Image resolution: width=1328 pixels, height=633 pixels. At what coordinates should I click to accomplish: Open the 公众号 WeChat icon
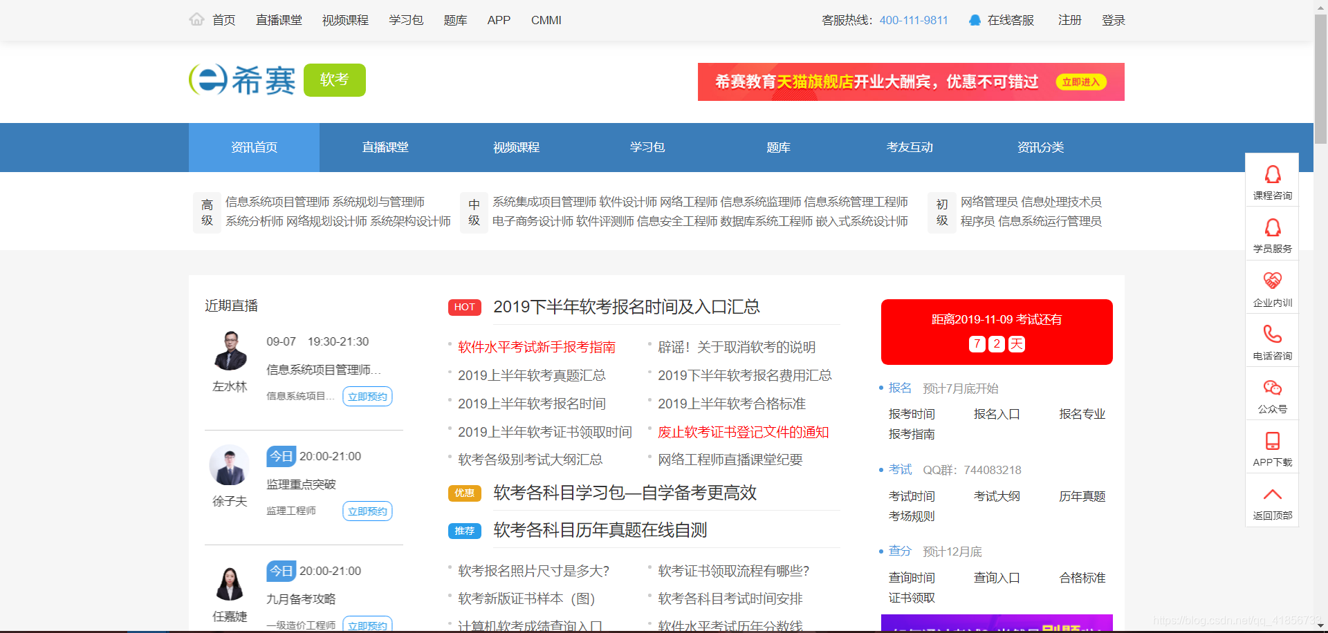pyautogui.click(x=1272, y=387)
